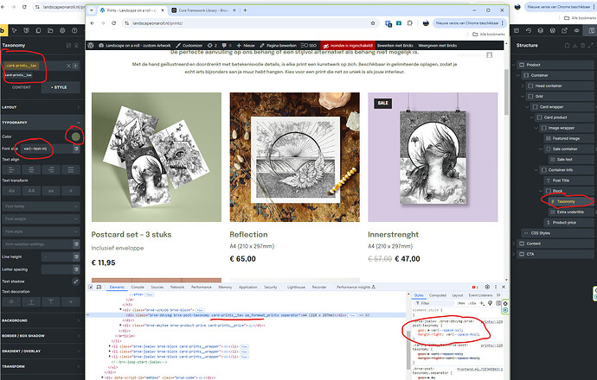597x380 pixels.
Task: Select Product price in Structure tree
Action: click(568, 223)
